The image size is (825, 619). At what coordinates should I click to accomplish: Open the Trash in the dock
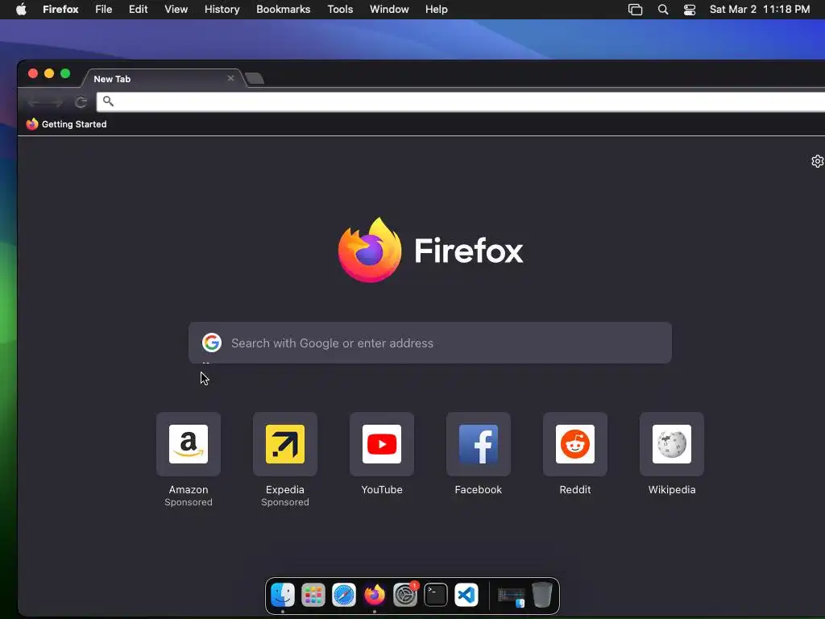[542, 595]
